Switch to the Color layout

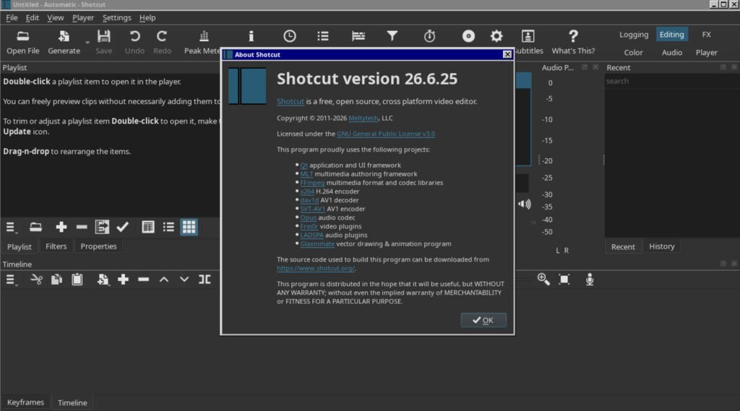coord(633,53)
